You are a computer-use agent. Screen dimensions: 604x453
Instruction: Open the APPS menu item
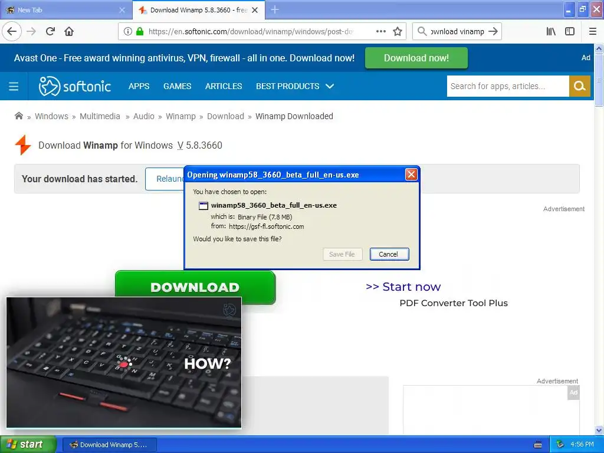tap(139, 86)
